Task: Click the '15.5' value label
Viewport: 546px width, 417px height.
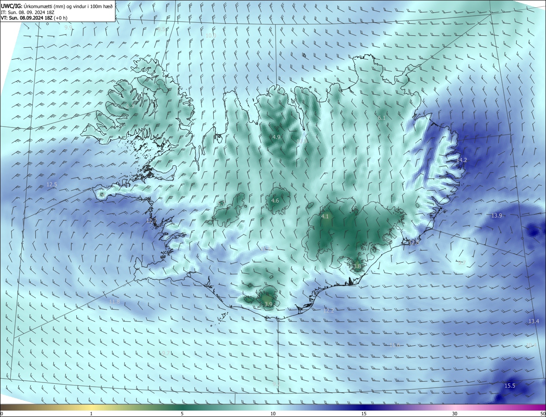Action: [x=510, y=386]
